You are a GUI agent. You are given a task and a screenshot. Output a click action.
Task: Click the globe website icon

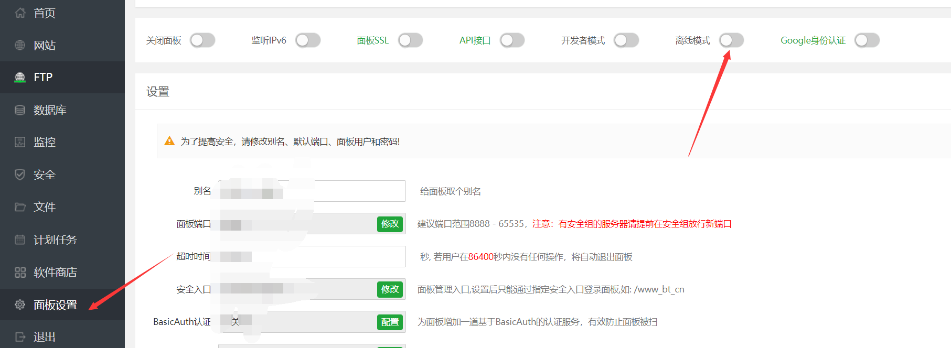tap(20, 45)
